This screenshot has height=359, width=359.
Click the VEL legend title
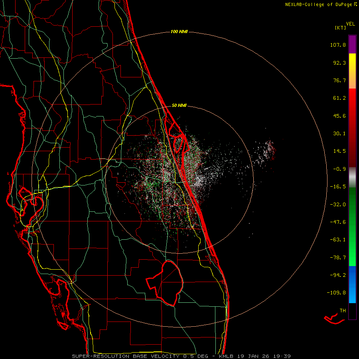(x=350, y=24)
